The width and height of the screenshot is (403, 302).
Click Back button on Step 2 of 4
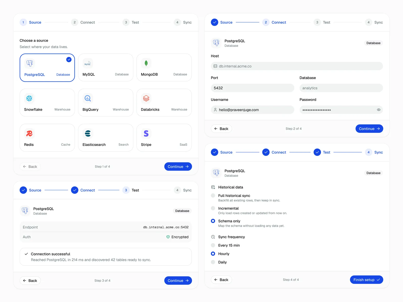point(221,129)
